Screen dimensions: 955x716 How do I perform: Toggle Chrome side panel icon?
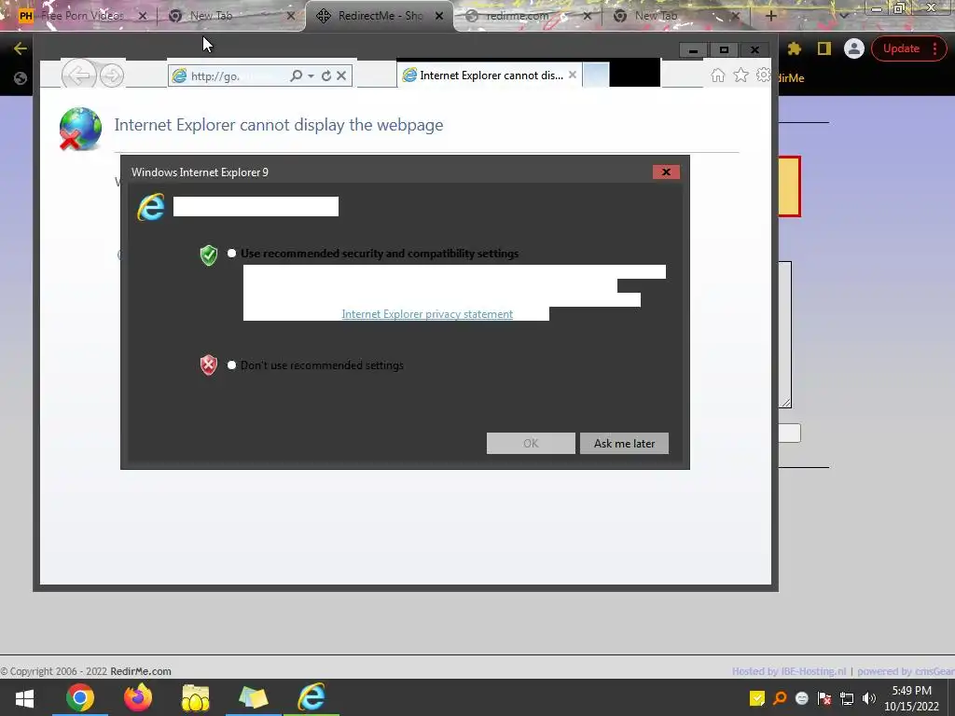pyautogui.click(x=824, y=48)
